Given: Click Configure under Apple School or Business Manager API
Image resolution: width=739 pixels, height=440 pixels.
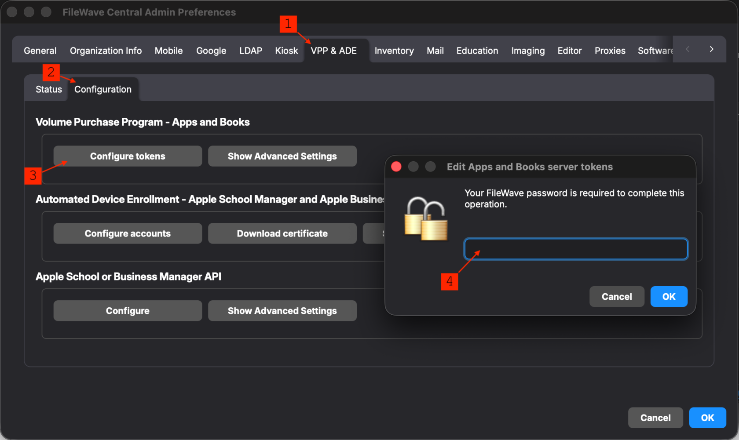Looking at the screenshot, I should pyautogui.click(x=128, y=311).
